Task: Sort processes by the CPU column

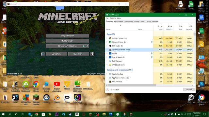Action: point(158,28)
